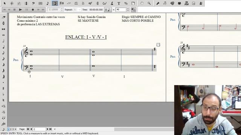Select the Simple Entry eighth-note tool
Screen dimensions: 241x135
pyautogui.click(x=48, y=3)
